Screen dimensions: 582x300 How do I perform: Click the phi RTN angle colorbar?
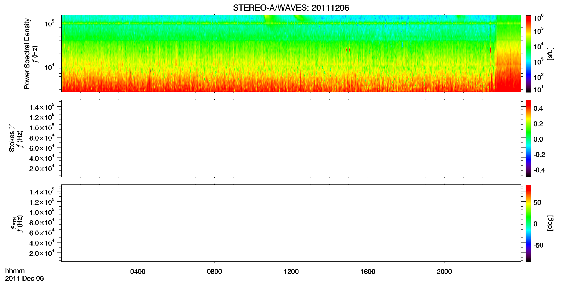click(x=528, y=223)
